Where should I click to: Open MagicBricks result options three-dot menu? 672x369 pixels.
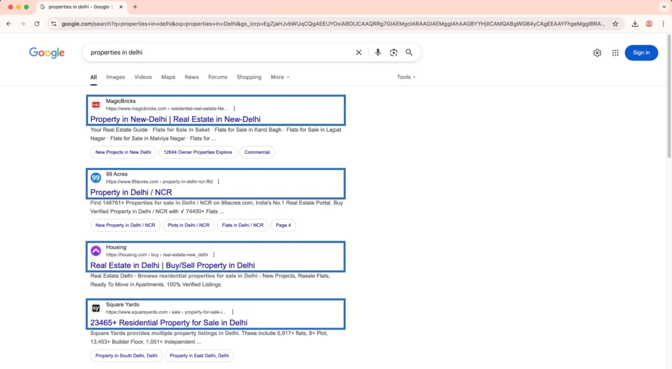coord(234,109)
